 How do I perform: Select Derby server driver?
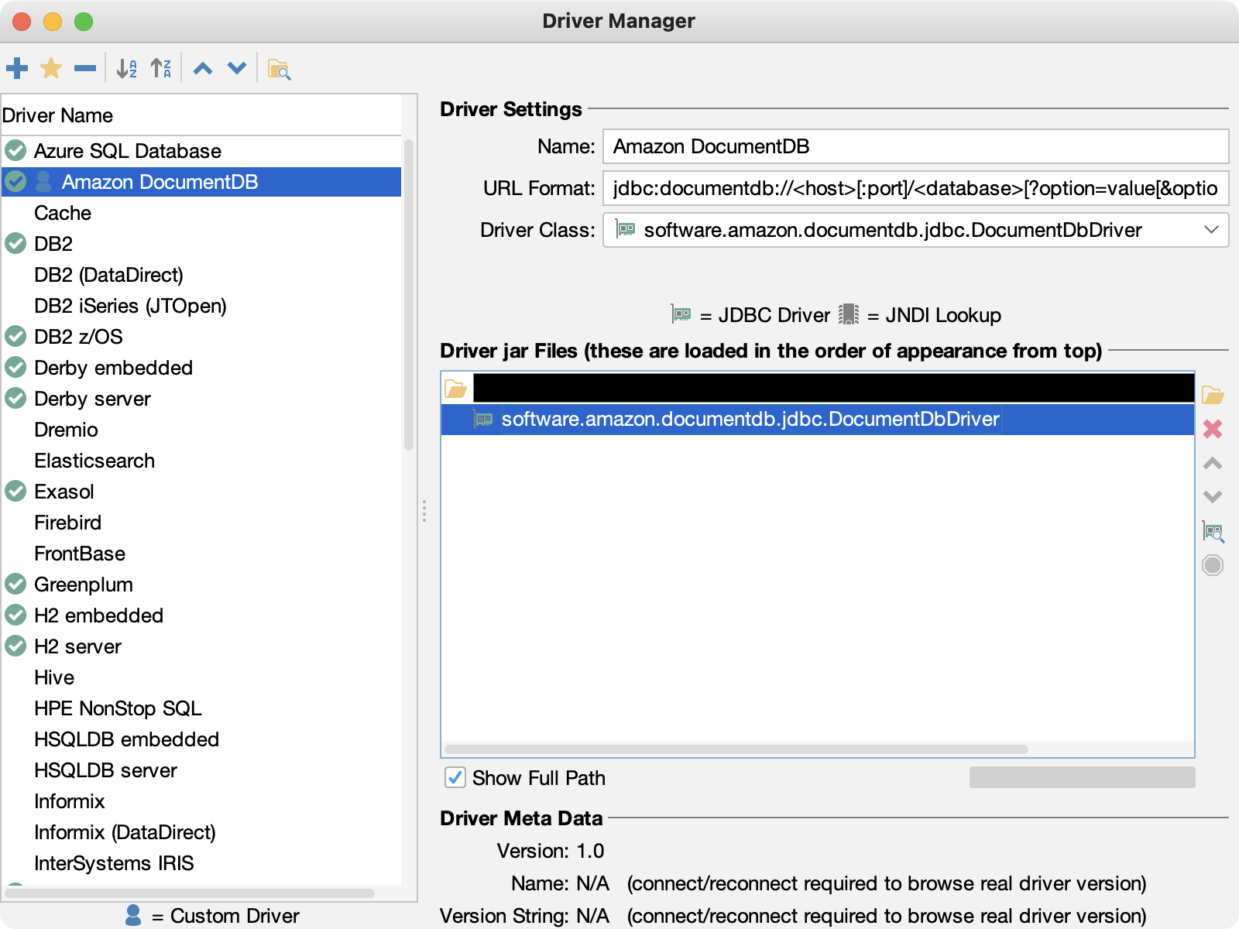pyautogui.click(x=201, y=399)
